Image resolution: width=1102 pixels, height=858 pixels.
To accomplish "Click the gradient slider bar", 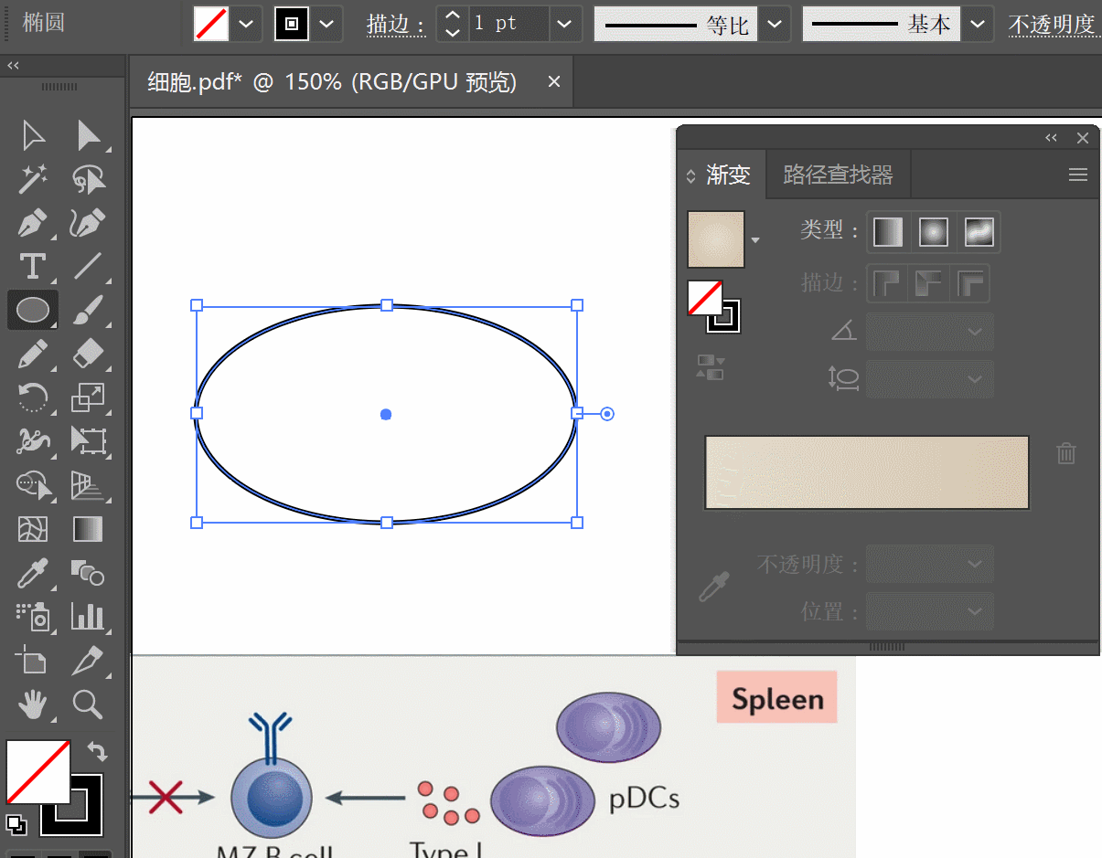I will pyautogui.click(x=867, y=472).
